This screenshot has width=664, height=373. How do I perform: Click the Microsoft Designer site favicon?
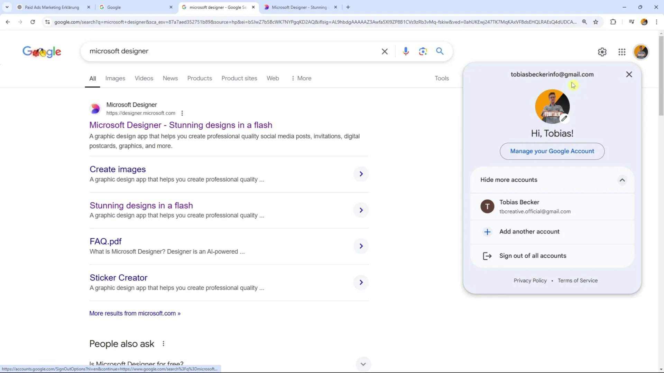[95, 109]
